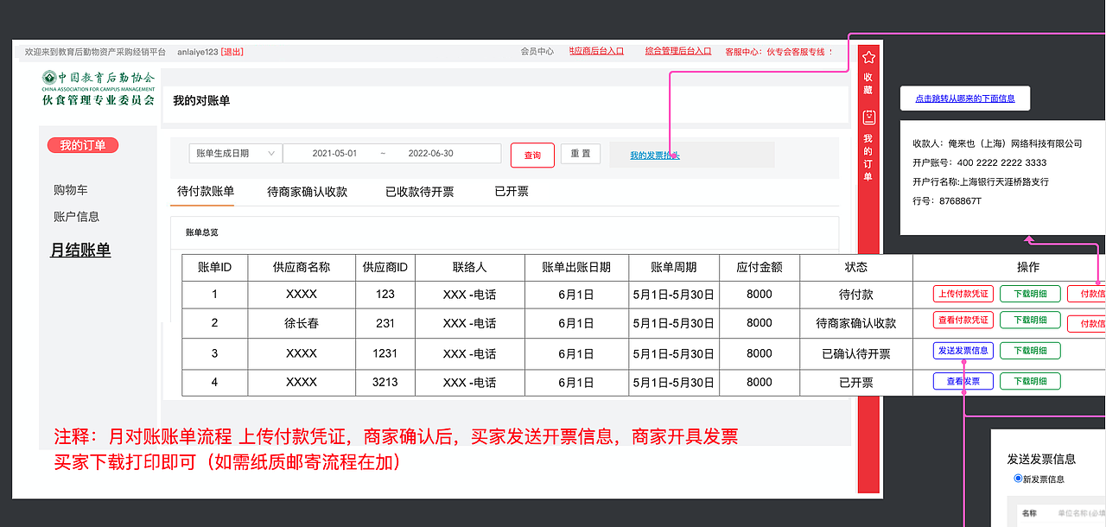The width and height of the screenshot is (1106, 527).
Task: Click the star favorite icon in the red sidebar
Action: point(868,57)
